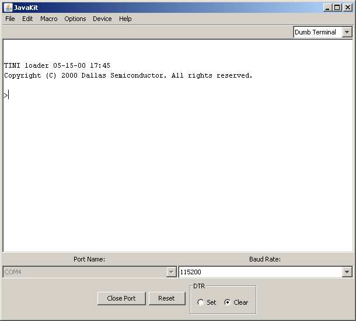Open the Device menu
Image resolution: width=356 pixels, height=321 pixels.
click(x=102, y=19)
